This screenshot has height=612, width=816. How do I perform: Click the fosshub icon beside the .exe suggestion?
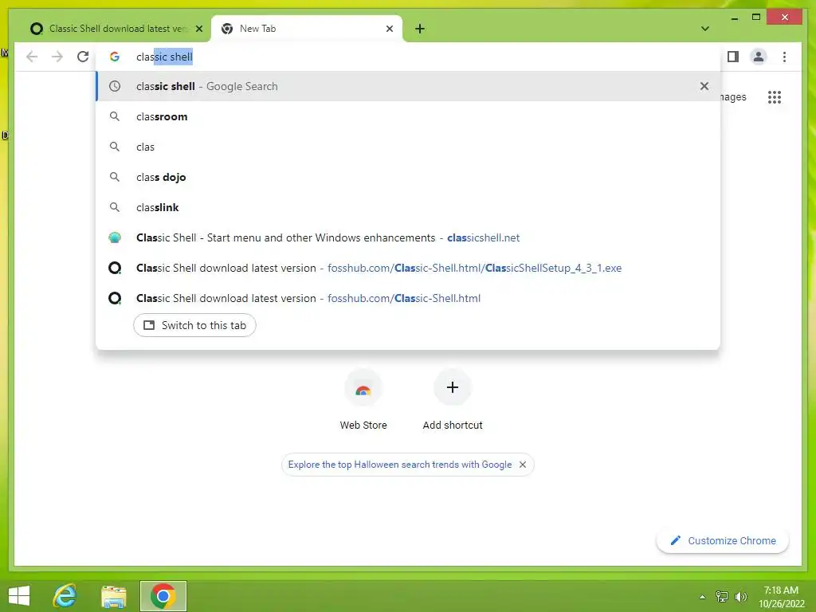[115, 268]
